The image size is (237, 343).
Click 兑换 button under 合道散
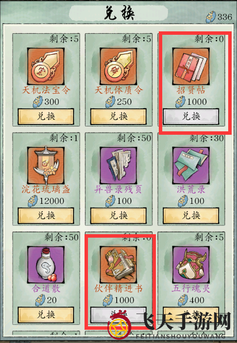point(46,315)
